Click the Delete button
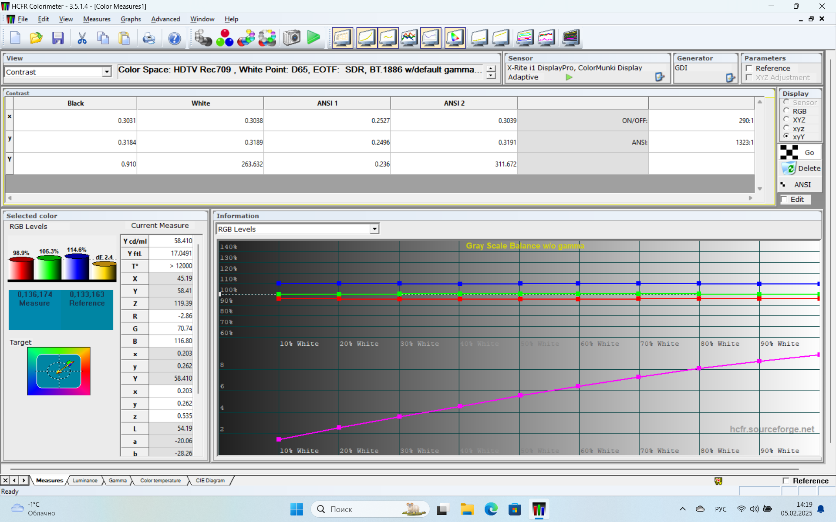Screen dimensions: 836x522 (801, 168)
